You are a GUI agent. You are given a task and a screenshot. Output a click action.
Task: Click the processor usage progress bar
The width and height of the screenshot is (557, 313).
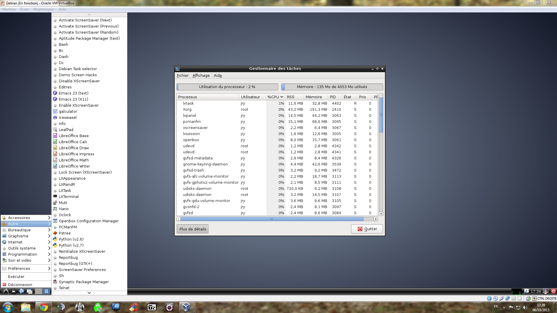click(x=227, y=87)
